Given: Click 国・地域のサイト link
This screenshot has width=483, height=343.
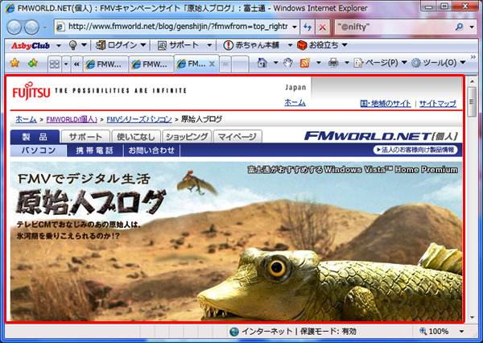Looking at the screenshot, I should point(386,104).
